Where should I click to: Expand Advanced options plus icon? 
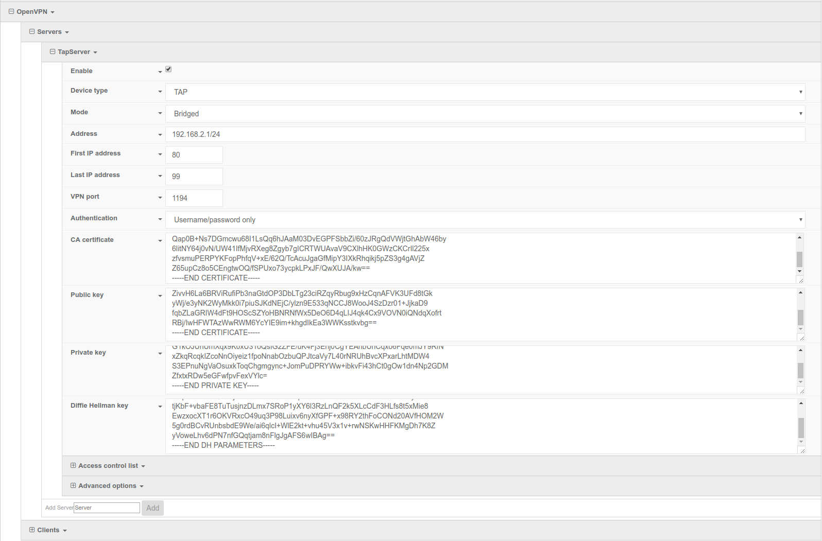coord(73,485)
